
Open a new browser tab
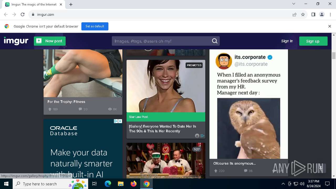[x=71, y=4]
